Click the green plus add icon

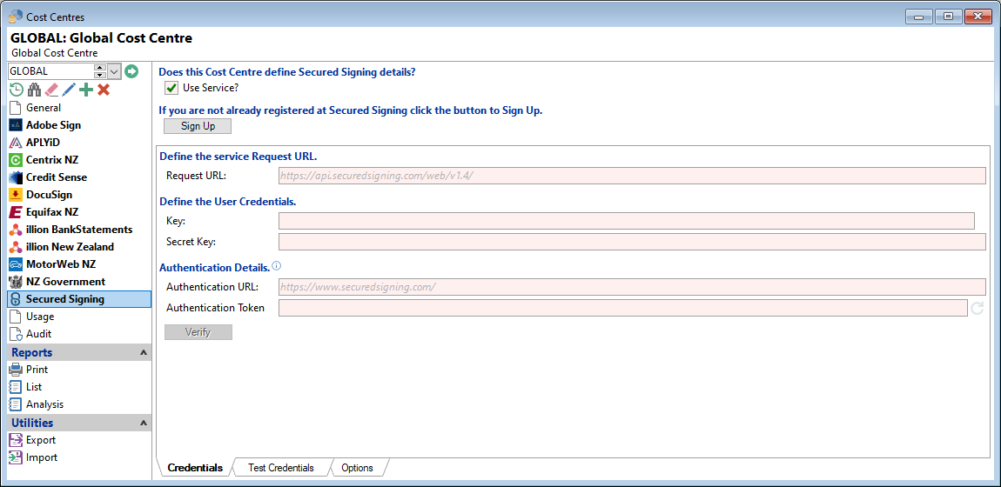86,90
